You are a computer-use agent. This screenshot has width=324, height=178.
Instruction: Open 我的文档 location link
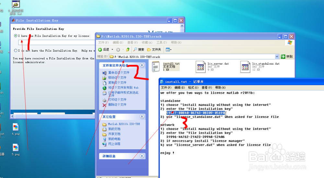coord(114,129)
